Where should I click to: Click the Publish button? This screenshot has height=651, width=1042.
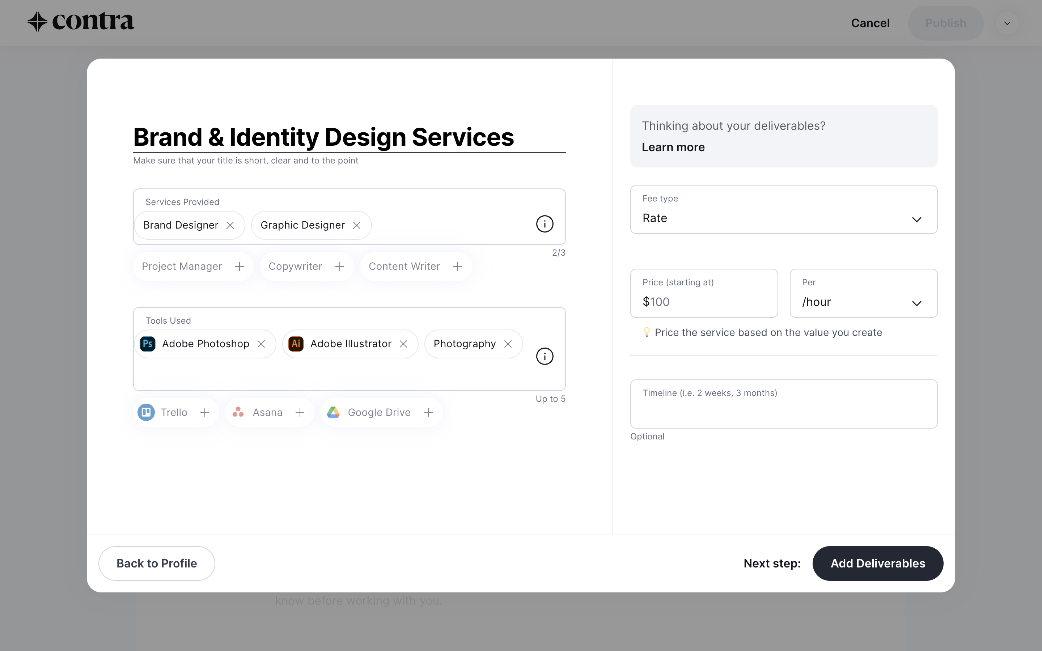[x=945, y=23]
